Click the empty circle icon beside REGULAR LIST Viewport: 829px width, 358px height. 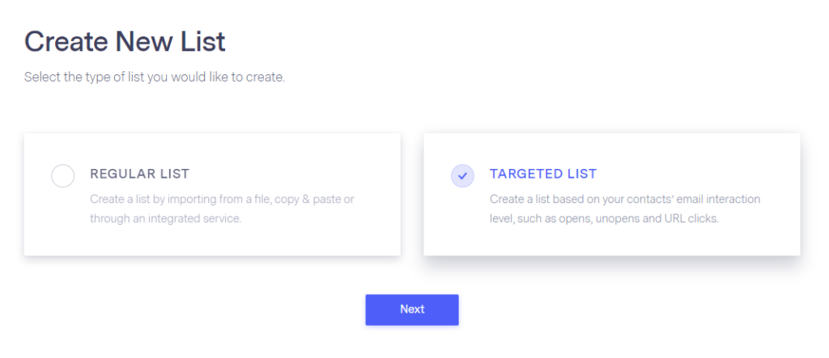coord(62,175)
